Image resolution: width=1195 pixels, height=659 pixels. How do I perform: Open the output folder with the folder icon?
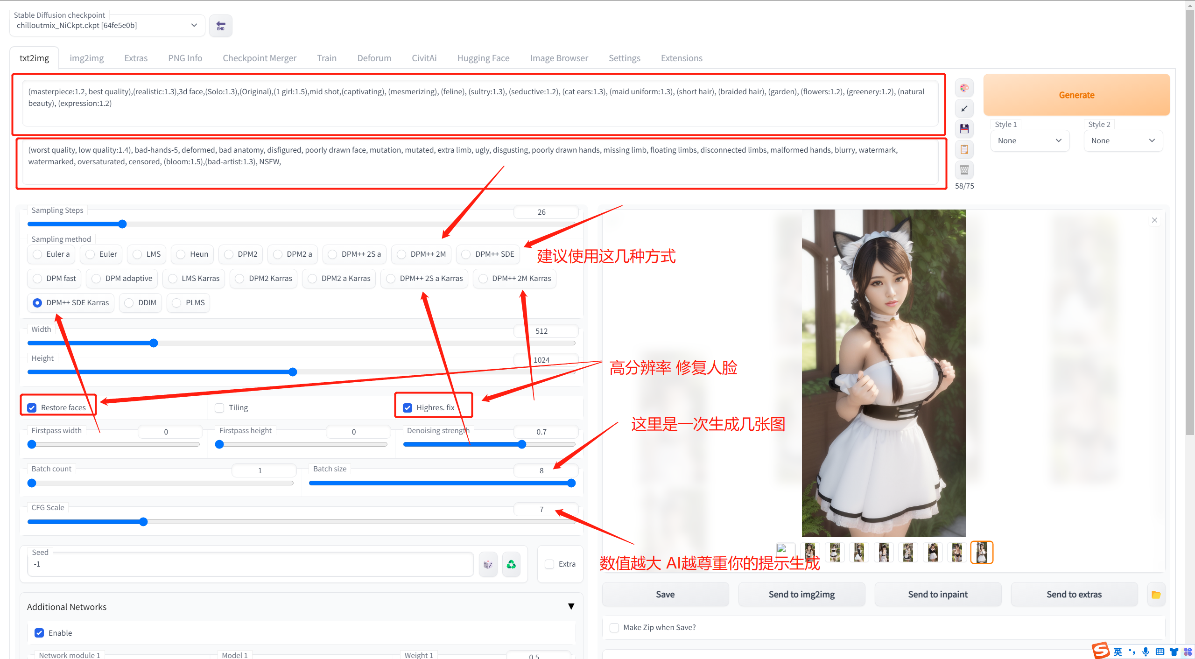(x=1156, y=595)
